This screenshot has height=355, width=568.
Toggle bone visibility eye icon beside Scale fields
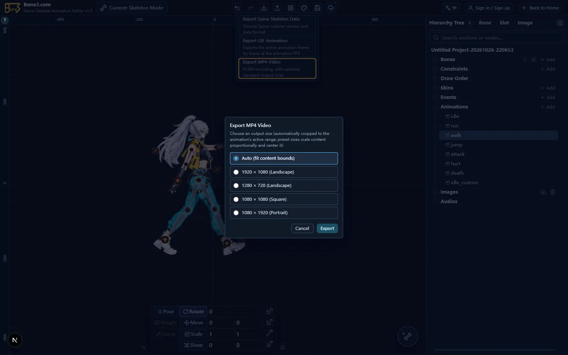(269, 334)
